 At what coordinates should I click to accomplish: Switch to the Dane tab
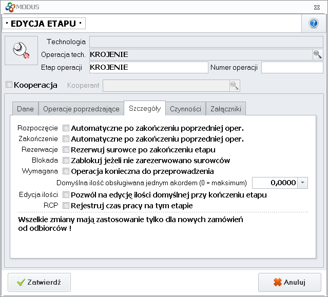25,109
